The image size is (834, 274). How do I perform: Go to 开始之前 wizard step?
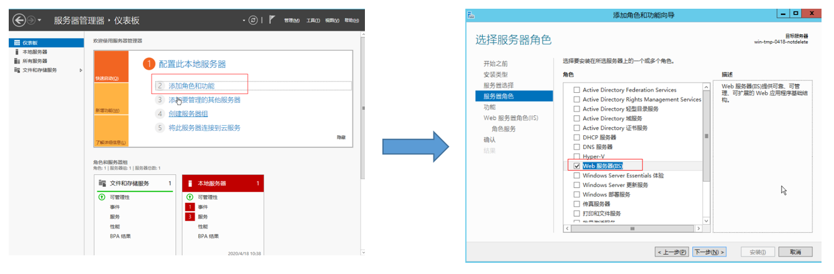click(x=496, y=64)
